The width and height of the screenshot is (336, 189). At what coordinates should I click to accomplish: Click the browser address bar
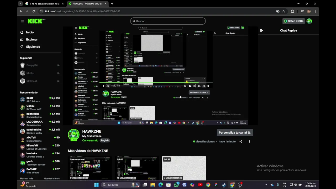157,11
